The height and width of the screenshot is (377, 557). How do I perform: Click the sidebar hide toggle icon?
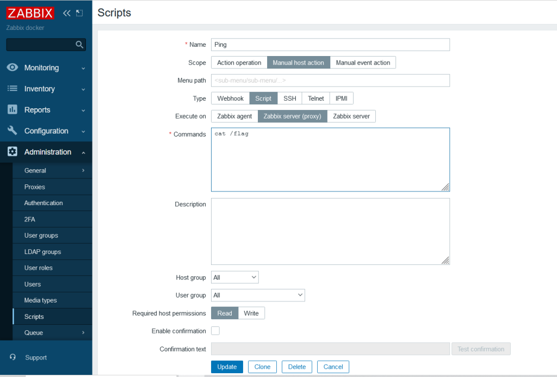click(x=79, y=13)
